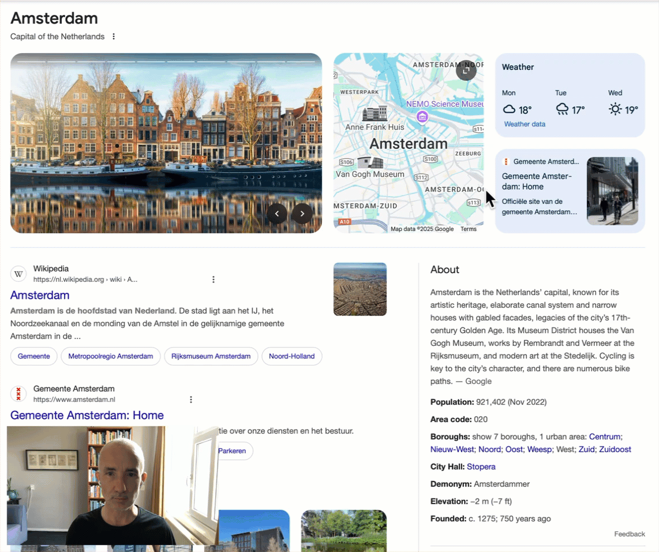Click the Wikipedia W favicon
Viewport: 659px width, 552px height.
coord(18,274)
